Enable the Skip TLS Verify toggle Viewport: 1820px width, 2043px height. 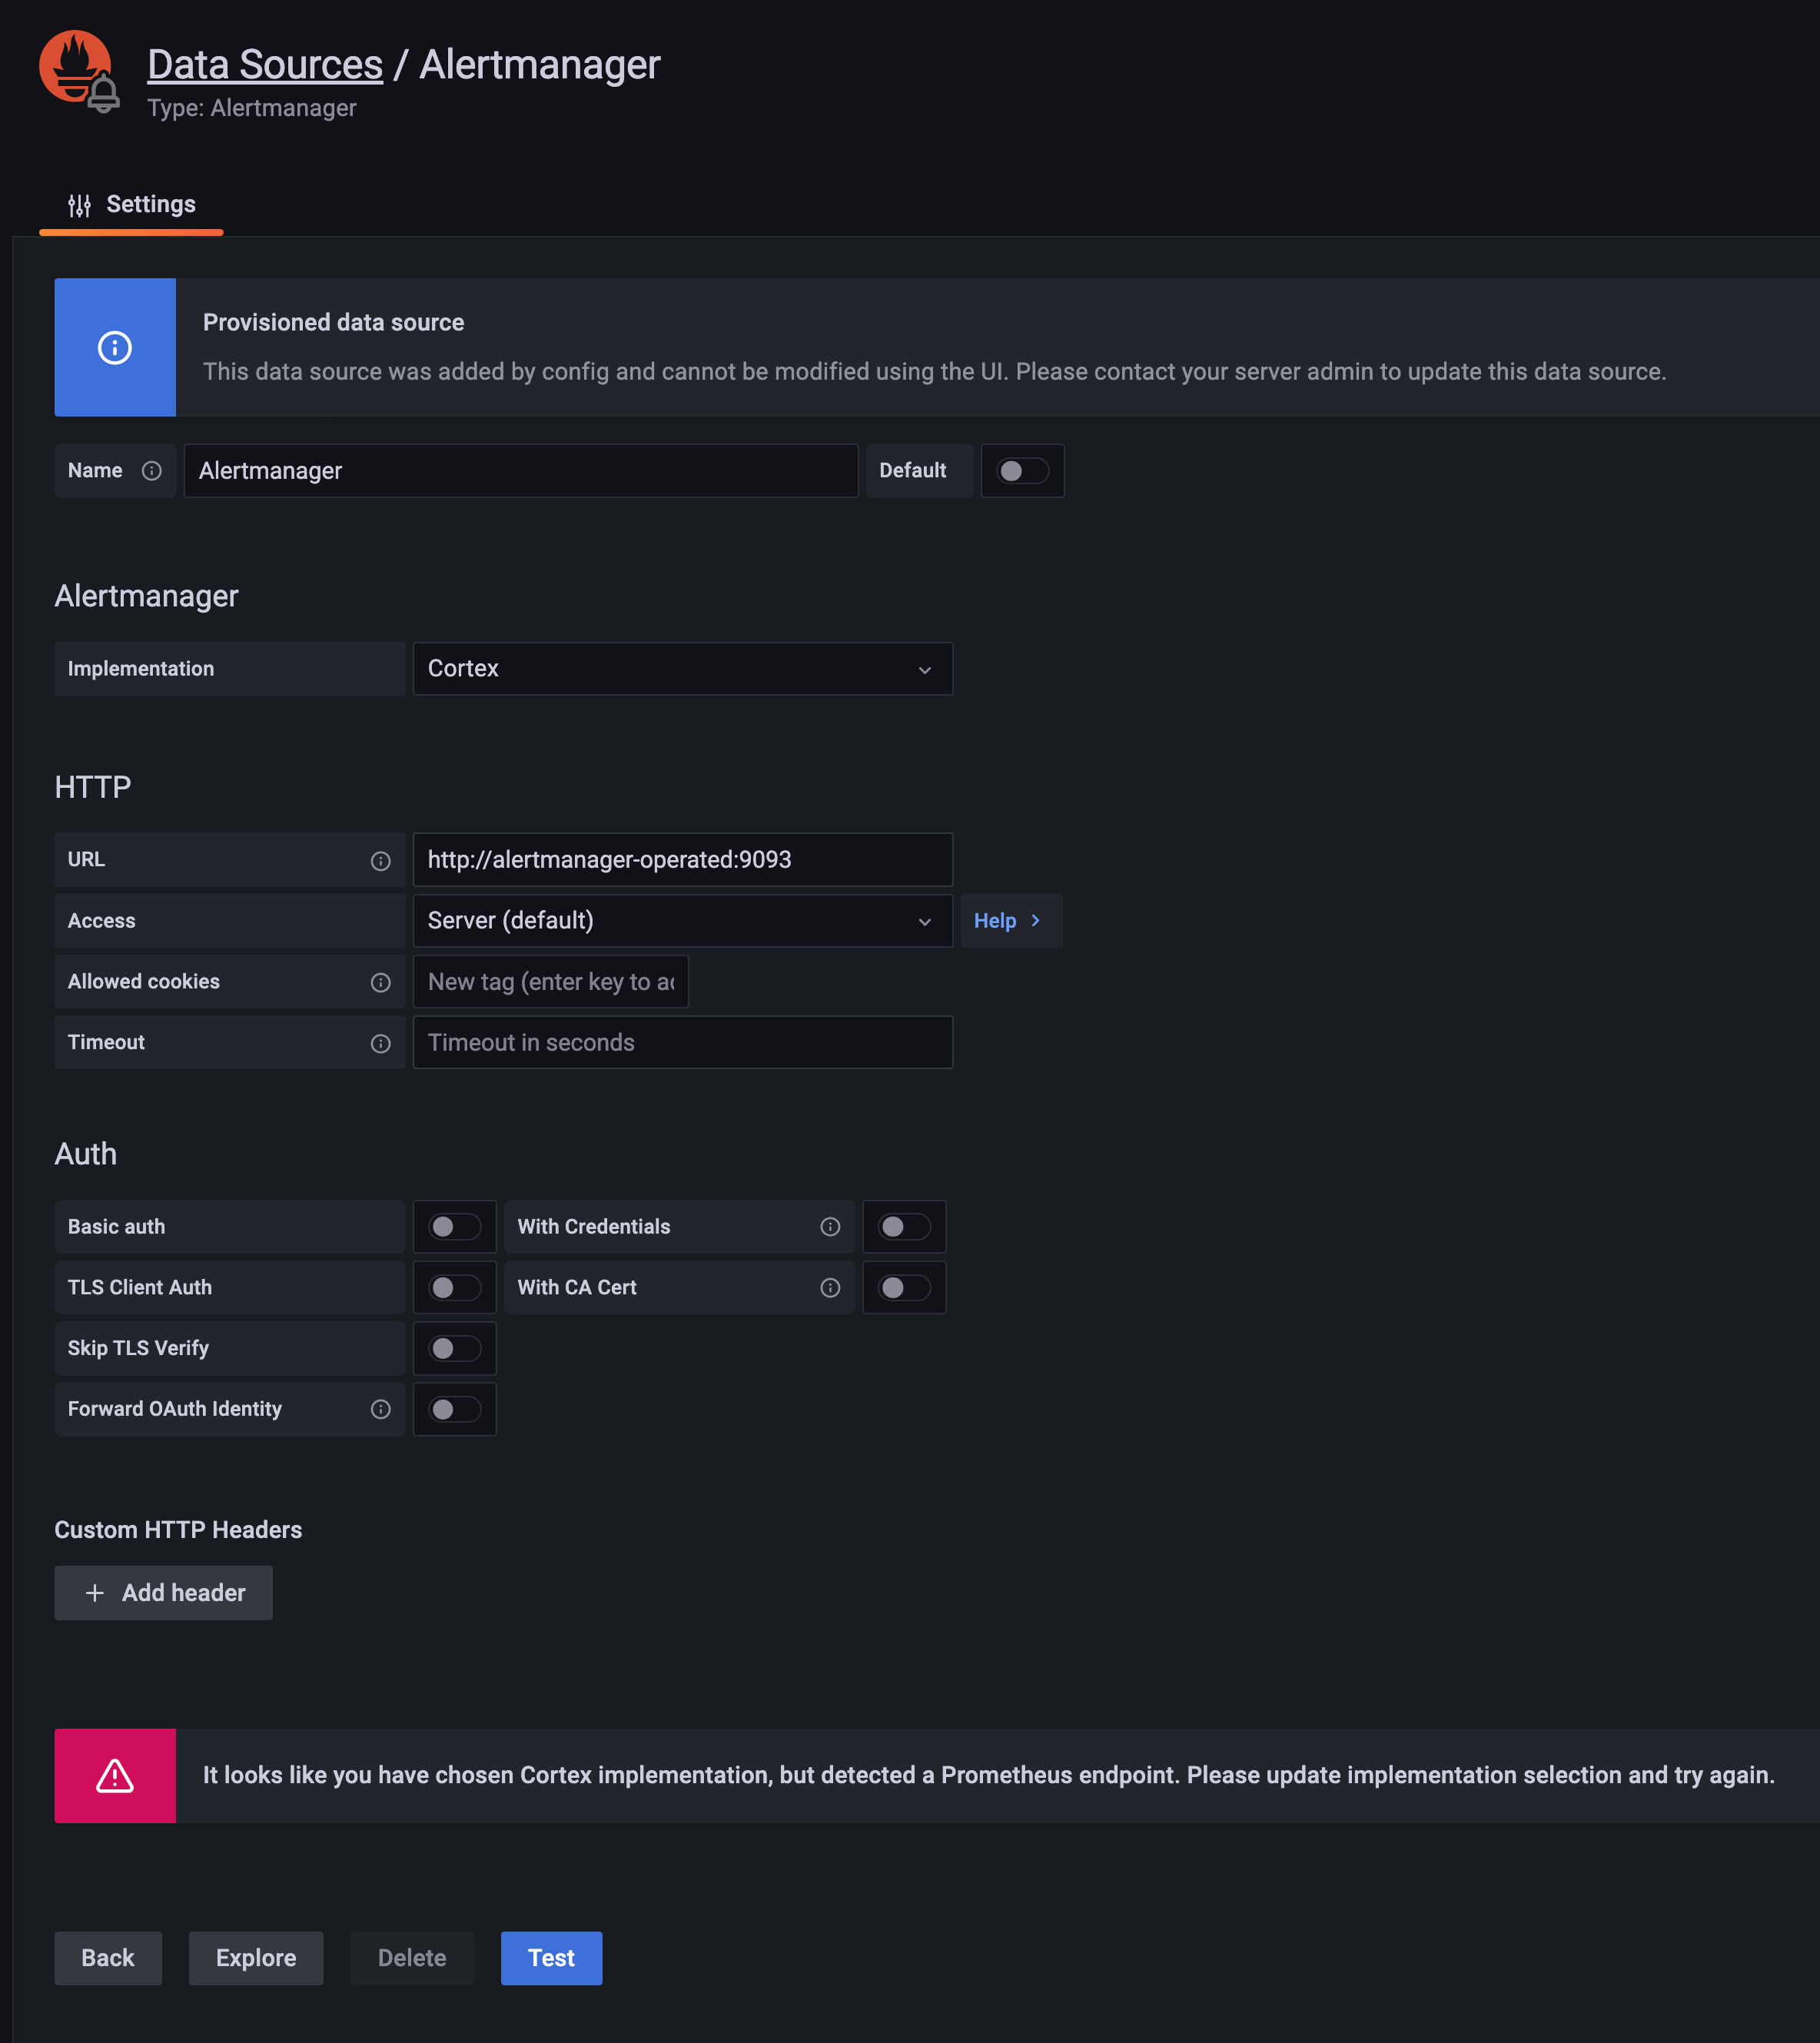pyautogui.click(x=454, y=1349)
